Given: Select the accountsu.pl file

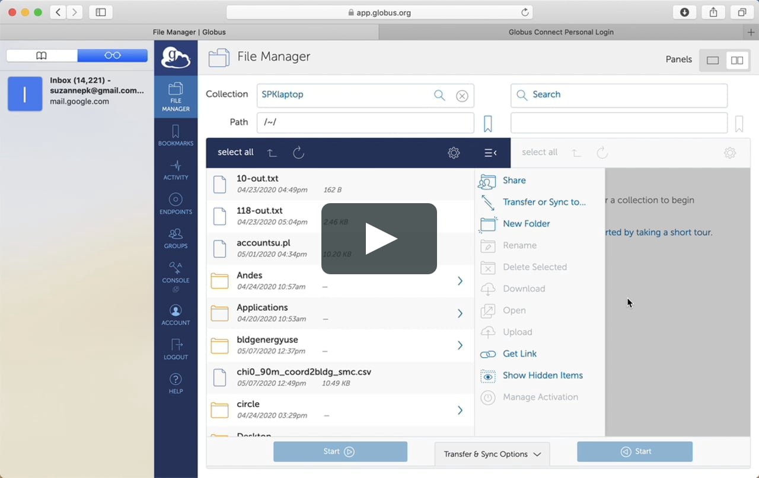Looking at the screenshot, I should pyautogui.click(x=340, y=249).
